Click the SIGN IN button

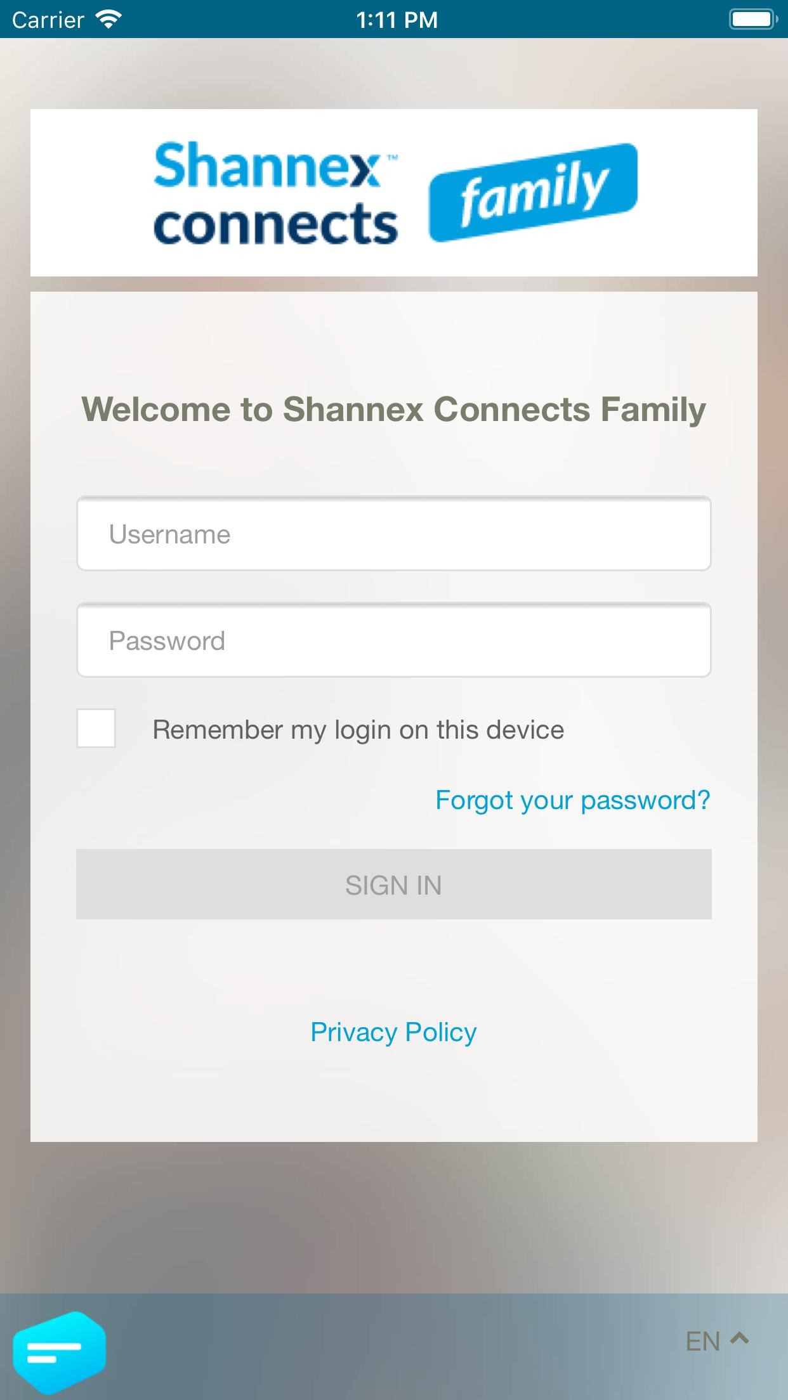[394, 885]
